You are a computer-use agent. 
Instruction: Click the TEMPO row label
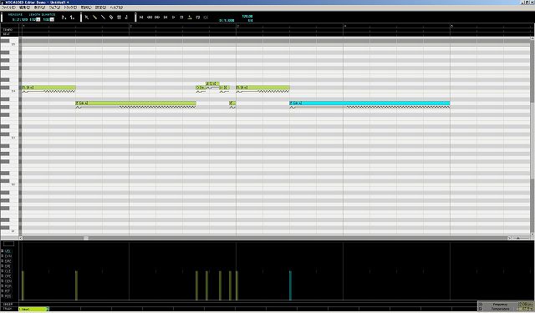point(8,30)
